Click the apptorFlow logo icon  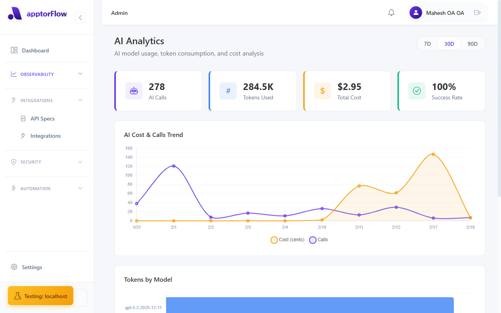point(15,13)
